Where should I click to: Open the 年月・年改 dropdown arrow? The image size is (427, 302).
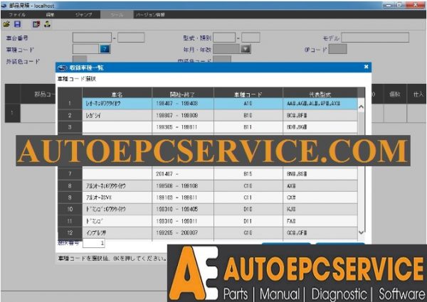[246, 49]
